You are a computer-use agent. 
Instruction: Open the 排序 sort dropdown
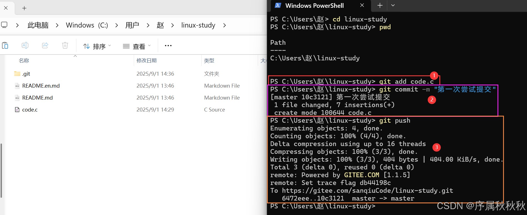(97, 46)
